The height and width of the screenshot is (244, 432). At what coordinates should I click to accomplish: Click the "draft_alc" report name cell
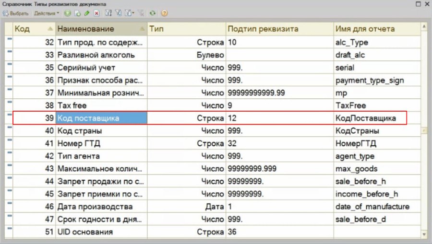(377, 55)
